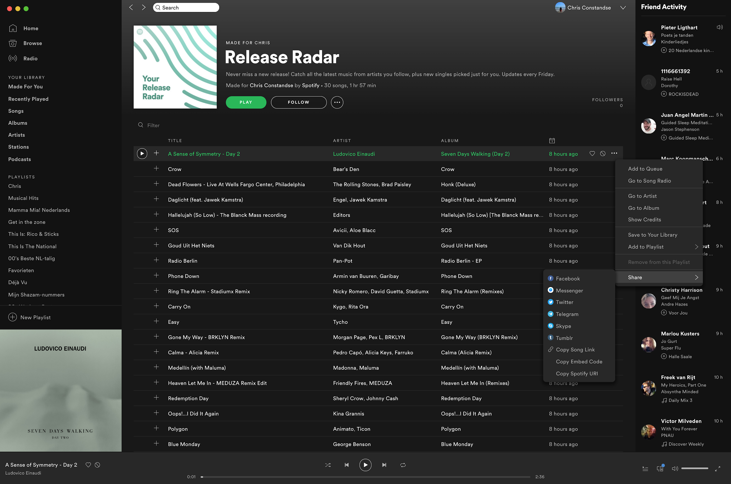Viewport: 731px width, 484px height.
Task: Click the Search field
Action: pos(186,7)
